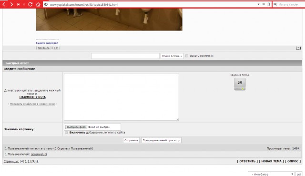Reload the page with the refresh icon

30,4
